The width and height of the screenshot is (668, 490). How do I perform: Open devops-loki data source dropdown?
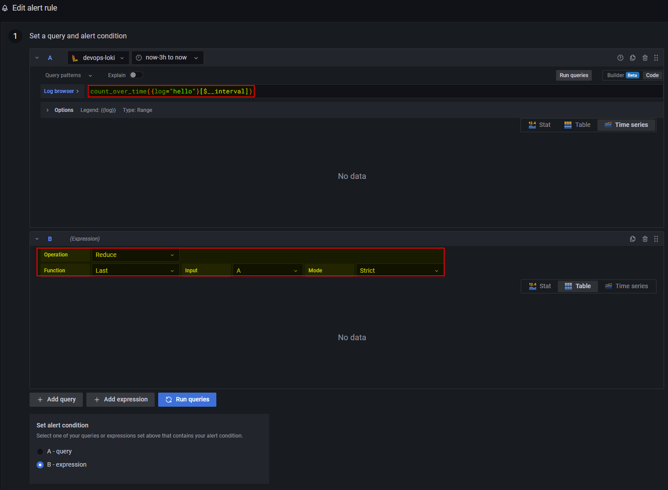coord(98,58)
